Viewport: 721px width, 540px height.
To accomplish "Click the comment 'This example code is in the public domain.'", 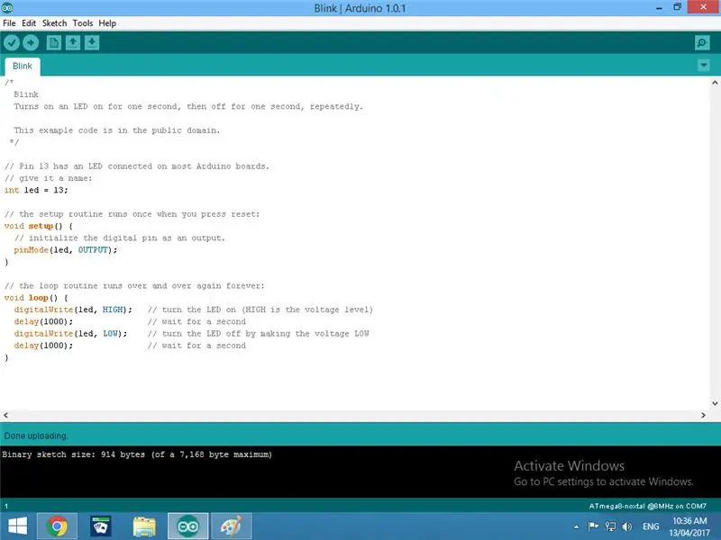I will [117, 130].
